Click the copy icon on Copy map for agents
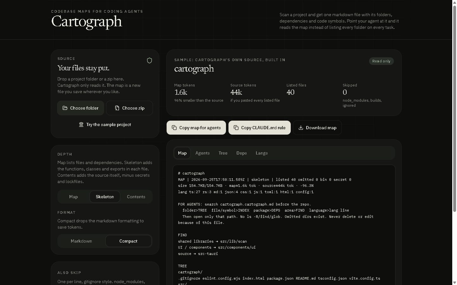The width and height of the screenshot is (457, 285). 174,128
